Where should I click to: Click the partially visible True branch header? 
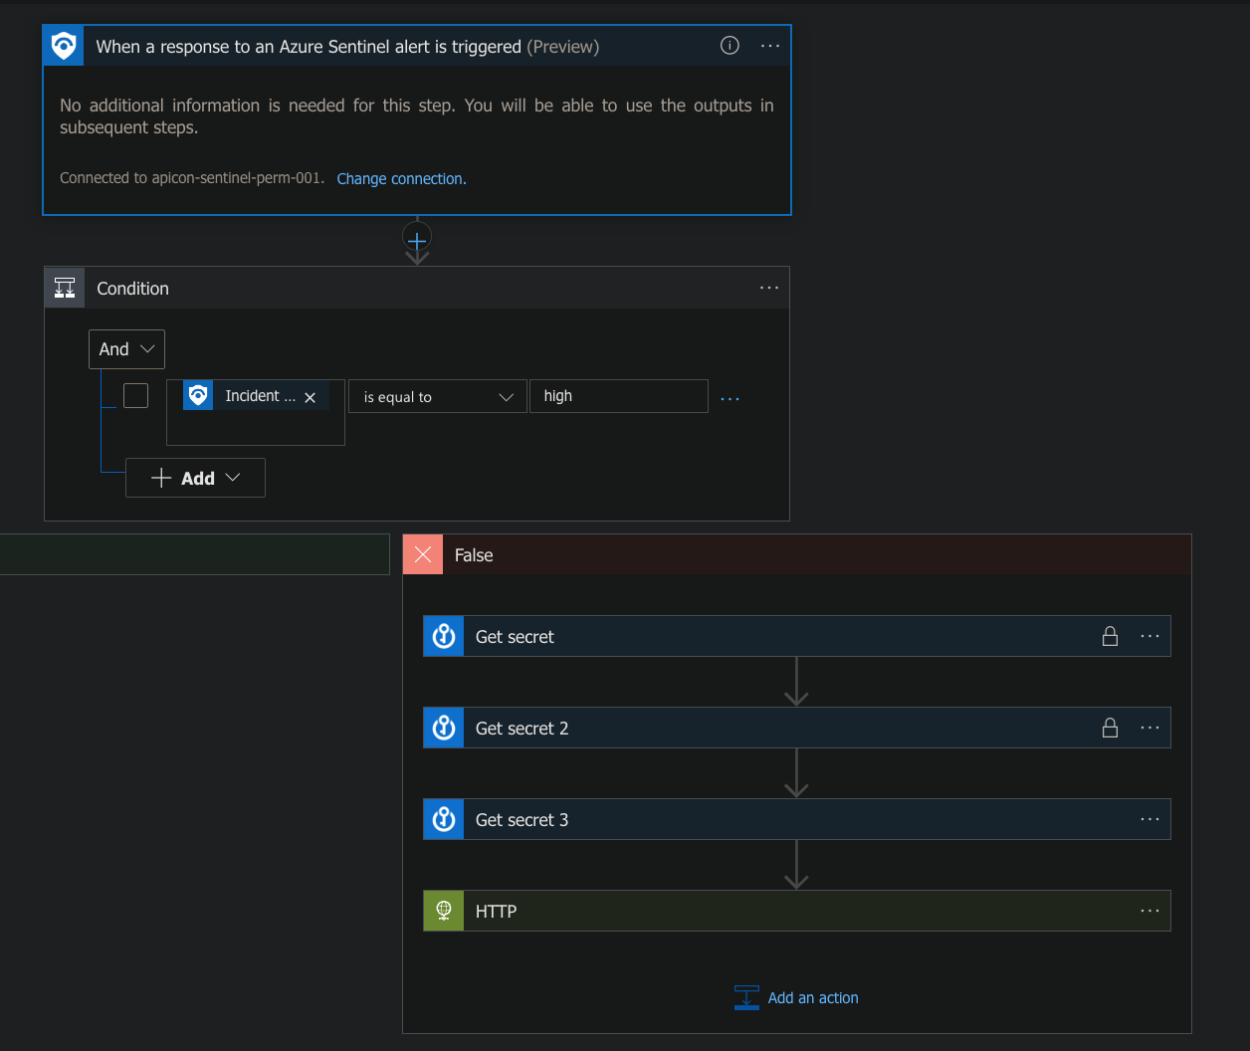[x=194, y=554]
